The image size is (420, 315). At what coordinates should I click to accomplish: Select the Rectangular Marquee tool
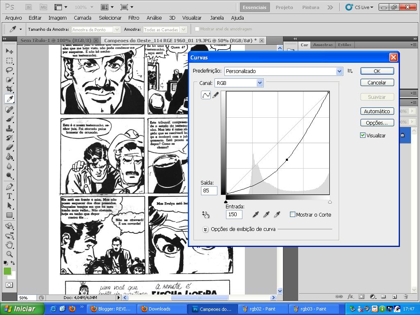point(9,61)
